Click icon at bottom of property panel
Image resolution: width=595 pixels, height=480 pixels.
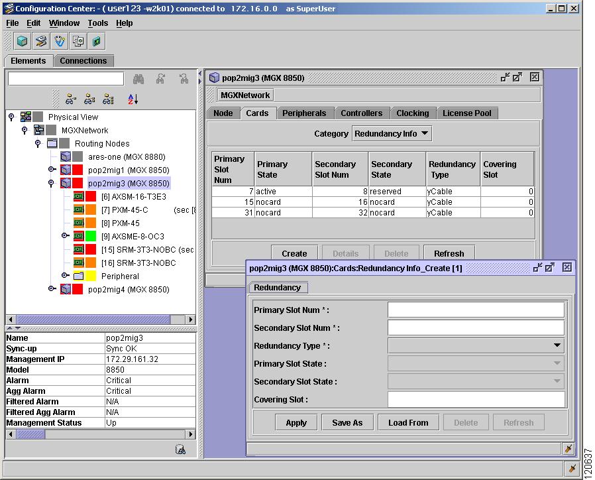[x=180, y=450]
